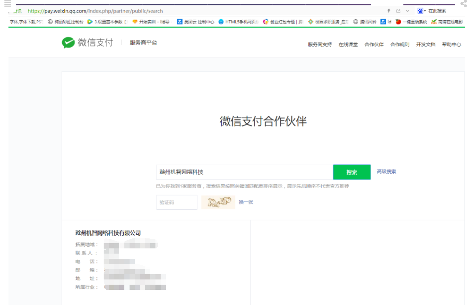Open the 在线课堂 nav item
The width and height of the screenshot is (475, 305).
point(348,45)
